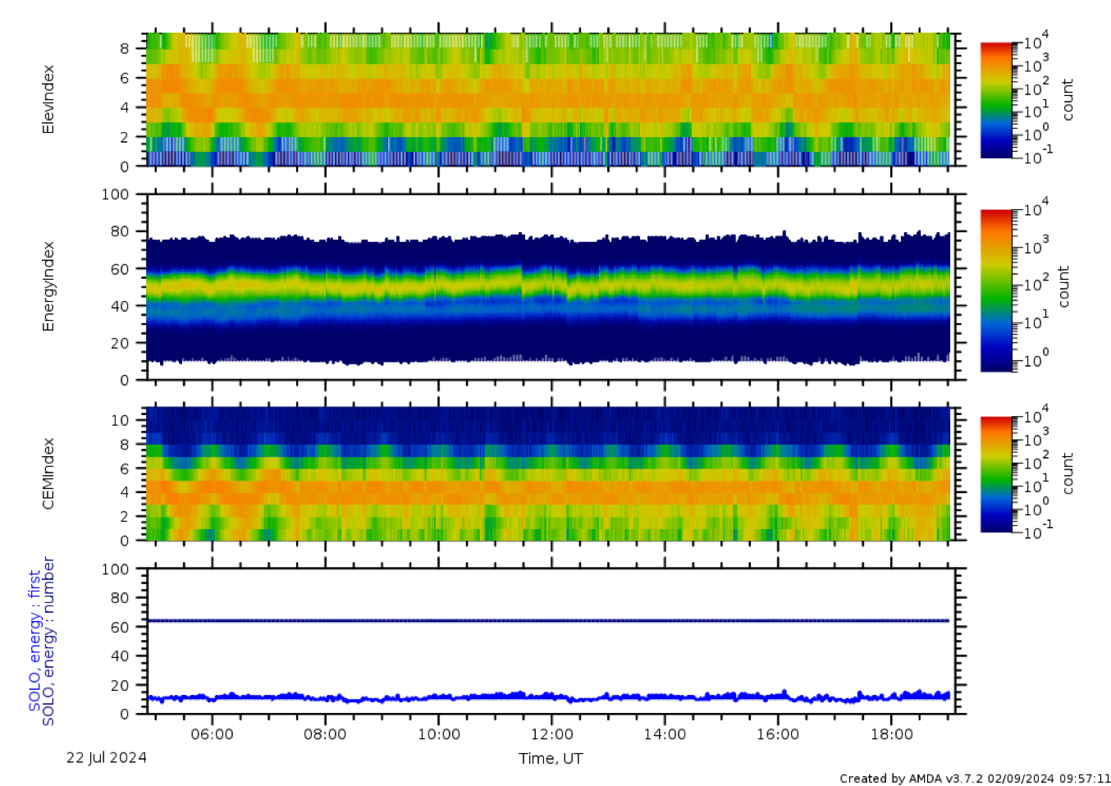Screen dimensions: 1111x786
Task: Click the 10 tick on the CEMIndex axis
Action: (120, 420)
